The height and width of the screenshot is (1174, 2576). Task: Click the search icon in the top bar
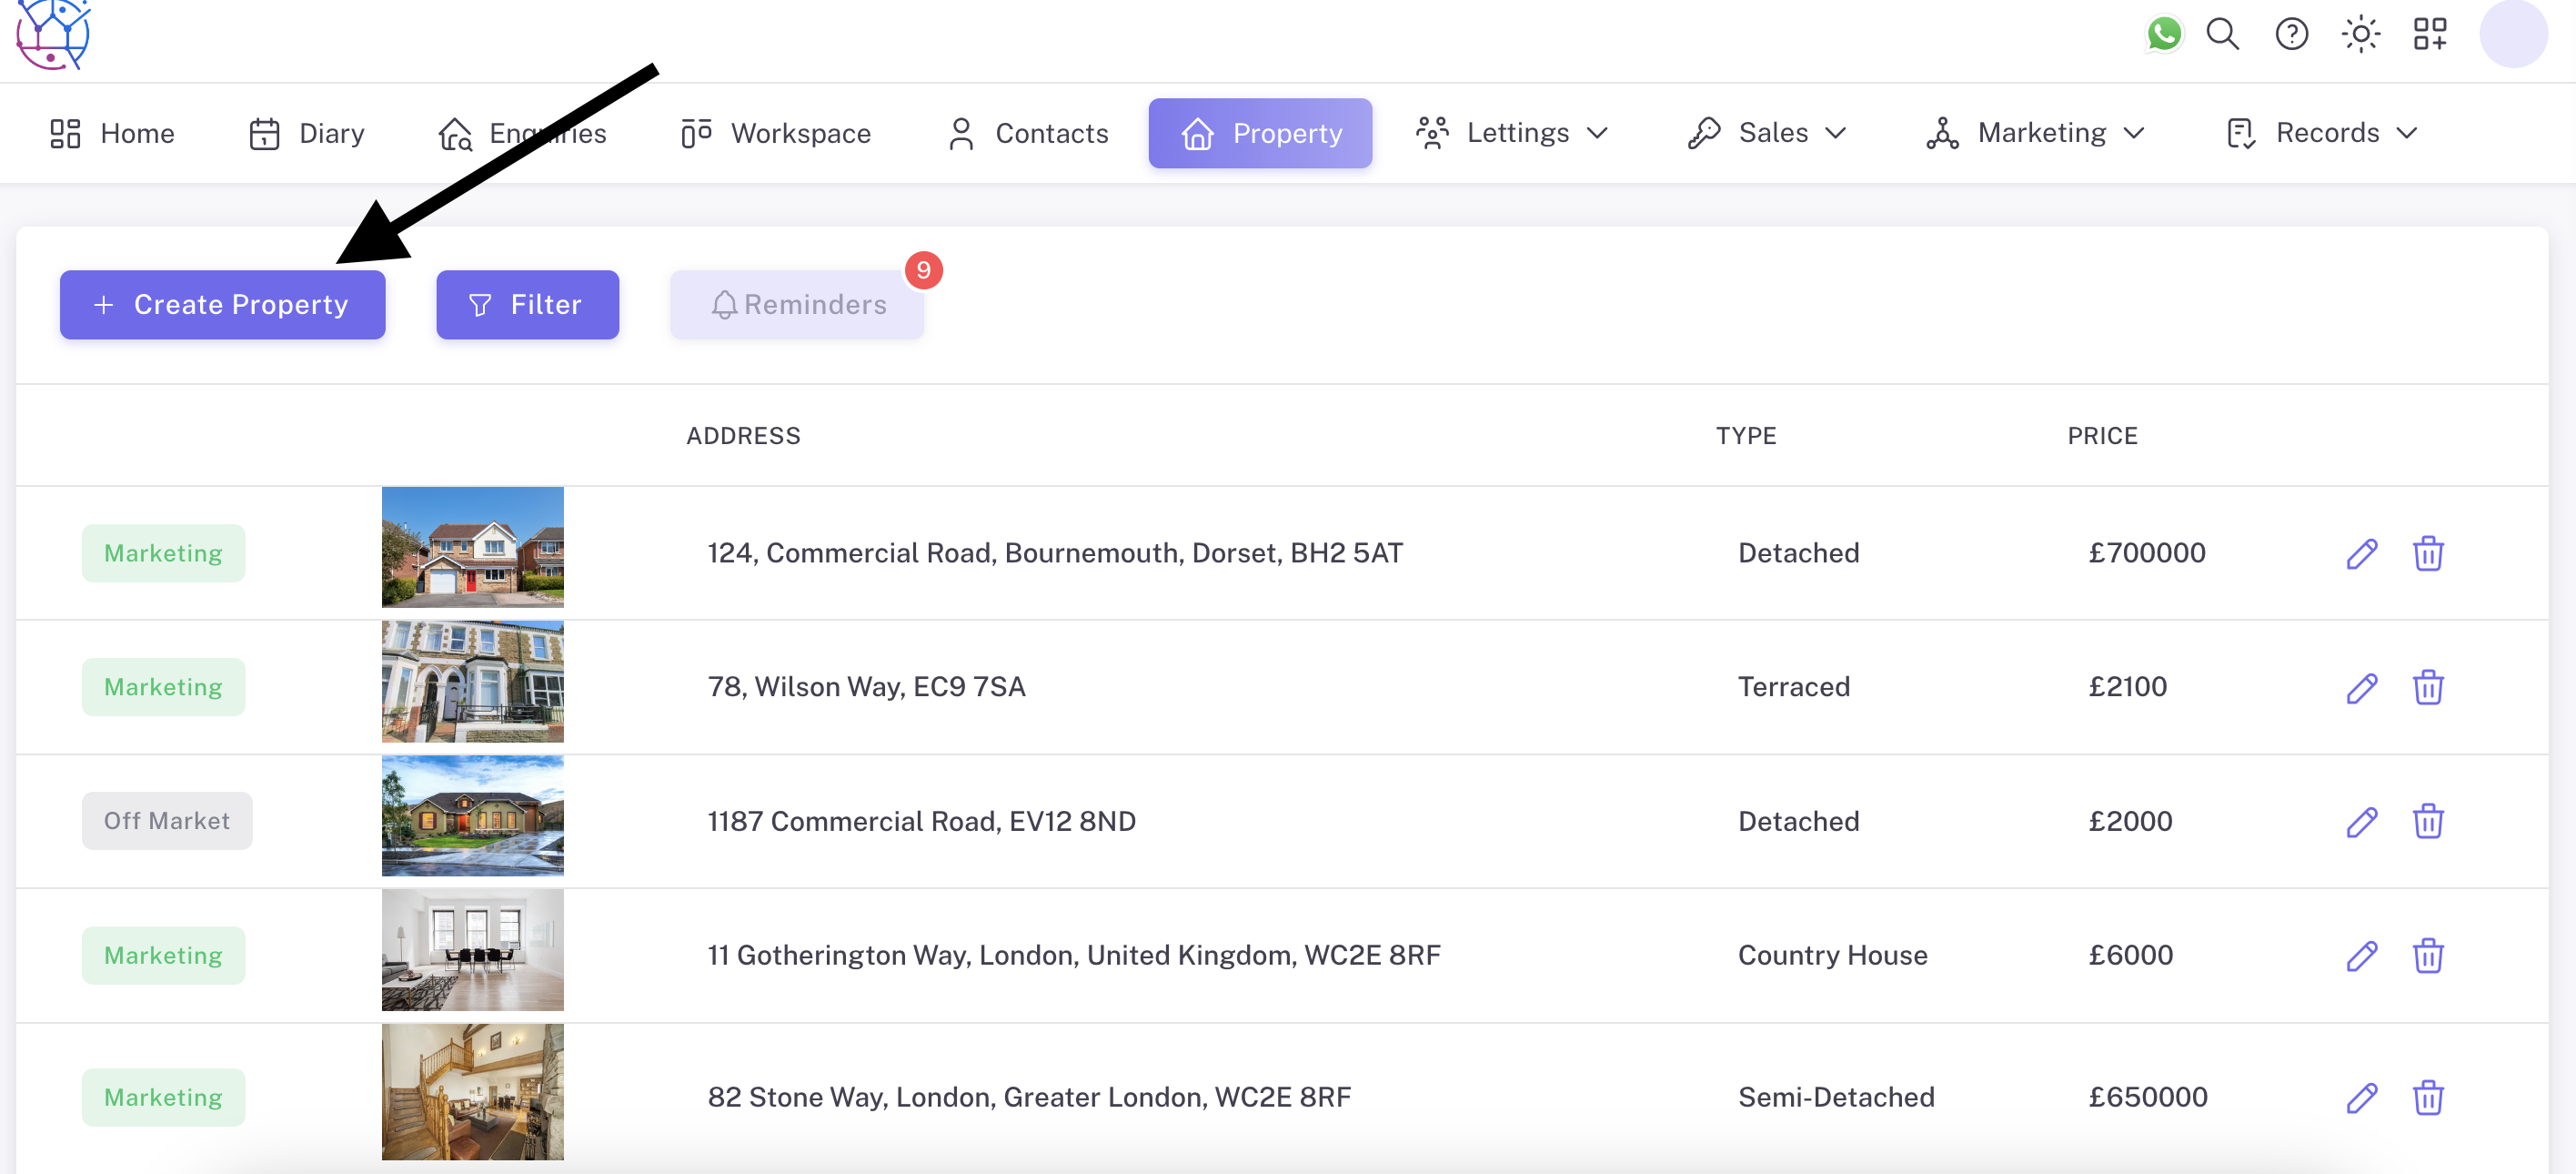(x=2222, y=33)
